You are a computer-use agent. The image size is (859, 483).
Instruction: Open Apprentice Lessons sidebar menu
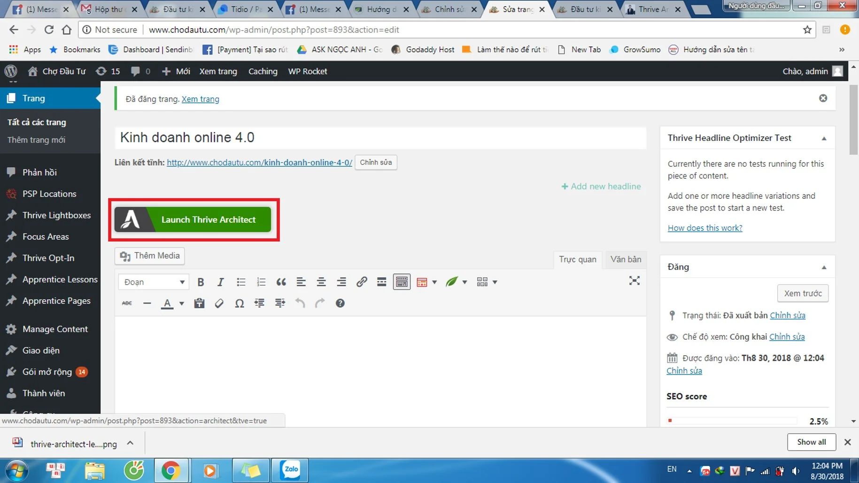coord(50,279)
